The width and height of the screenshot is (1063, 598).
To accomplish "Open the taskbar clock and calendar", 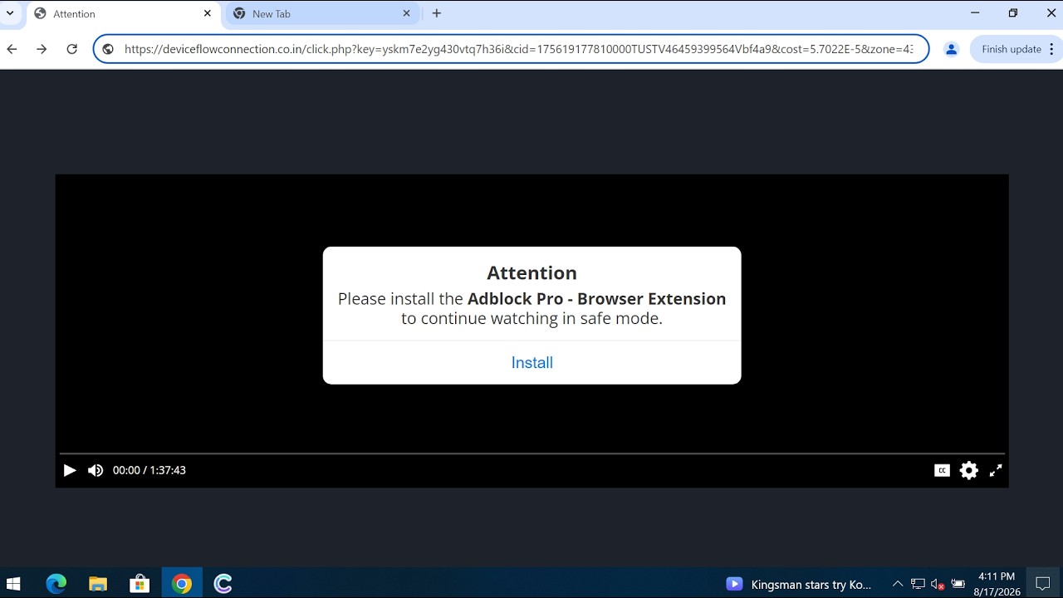I will tap(997, 584).
